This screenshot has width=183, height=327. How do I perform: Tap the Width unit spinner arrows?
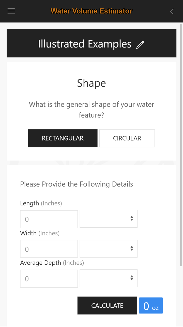point(132,248)
